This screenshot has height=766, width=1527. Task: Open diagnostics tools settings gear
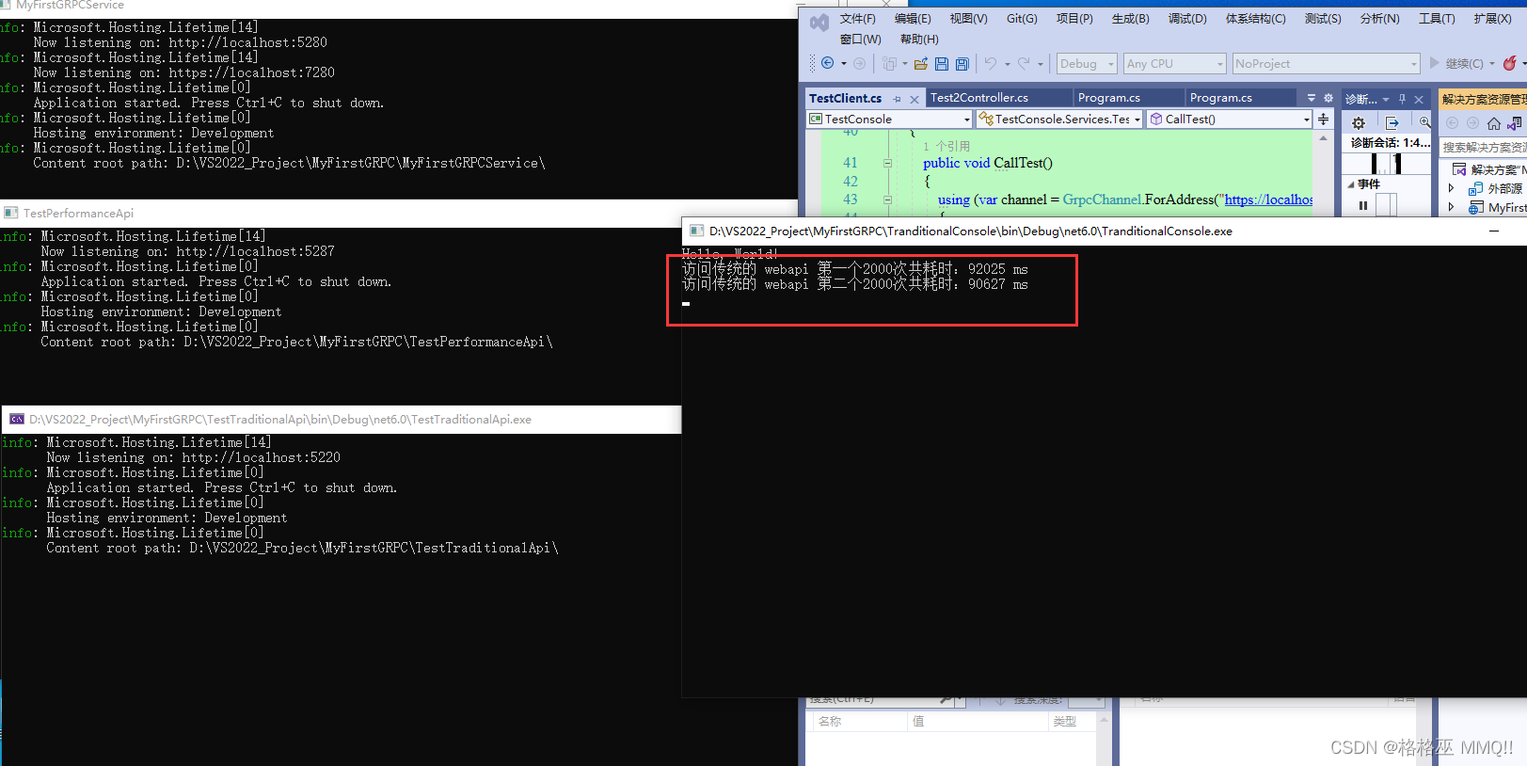[1359, 123]
